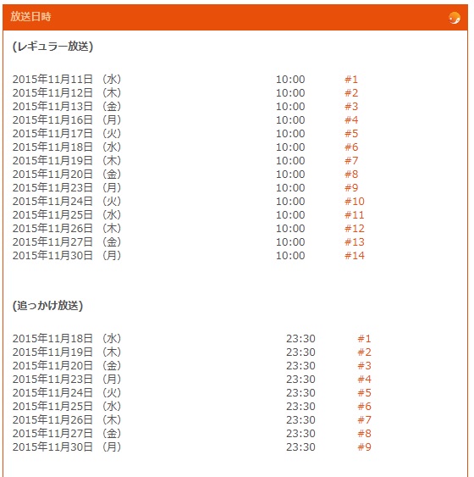Open episode #13 on November 27
Image resolution: width=474 pixels, height=477 pixels.
[x=355, y=242]
